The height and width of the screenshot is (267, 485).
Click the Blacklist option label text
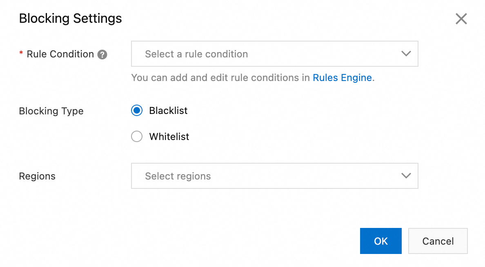tap(168, 111)
